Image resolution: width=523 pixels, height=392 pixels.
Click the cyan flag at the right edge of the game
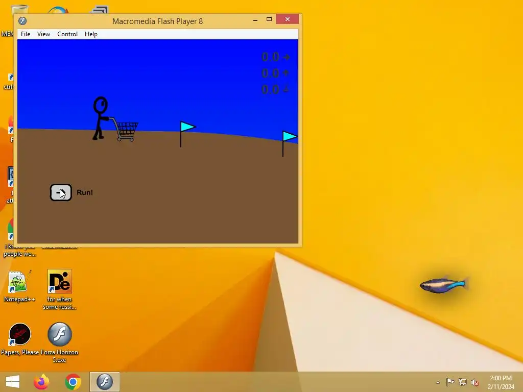(290, 143)
